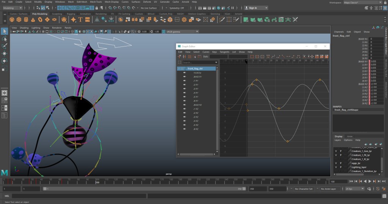Toggle visibility of Creature_1_Geo_lyr layer

pyautogui.click(x=336, y=151)
